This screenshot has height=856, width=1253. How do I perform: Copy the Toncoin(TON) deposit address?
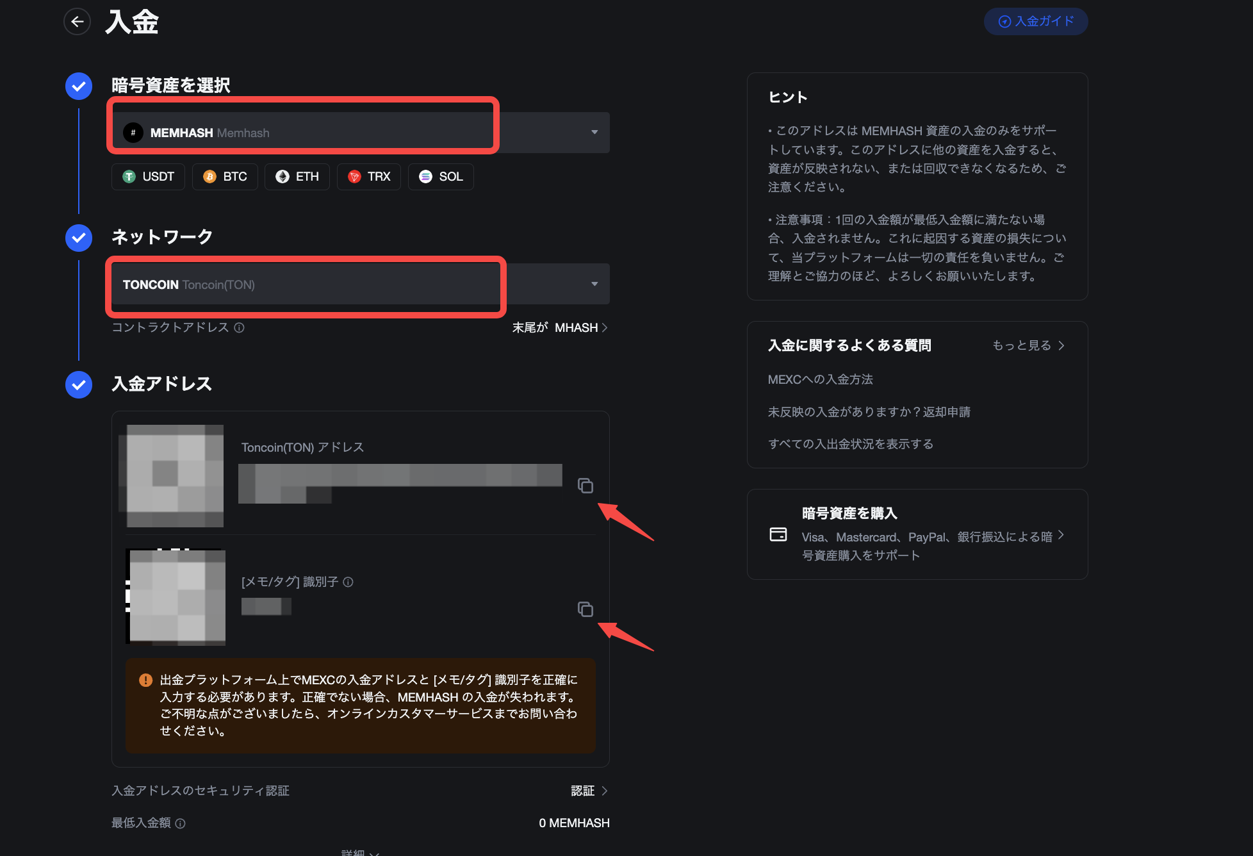(585, 486)
